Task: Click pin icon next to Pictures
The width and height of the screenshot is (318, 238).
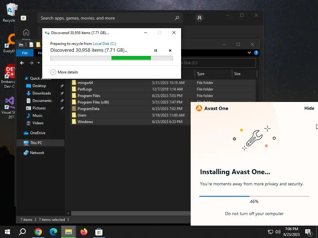Action: pyautogui.click(x=62, y=108)
